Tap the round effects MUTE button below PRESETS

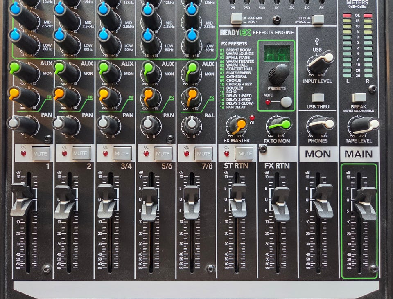click(286, 102)
